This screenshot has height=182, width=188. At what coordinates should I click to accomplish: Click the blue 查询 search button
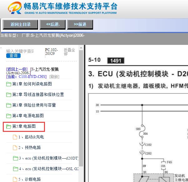pos(13,55)
